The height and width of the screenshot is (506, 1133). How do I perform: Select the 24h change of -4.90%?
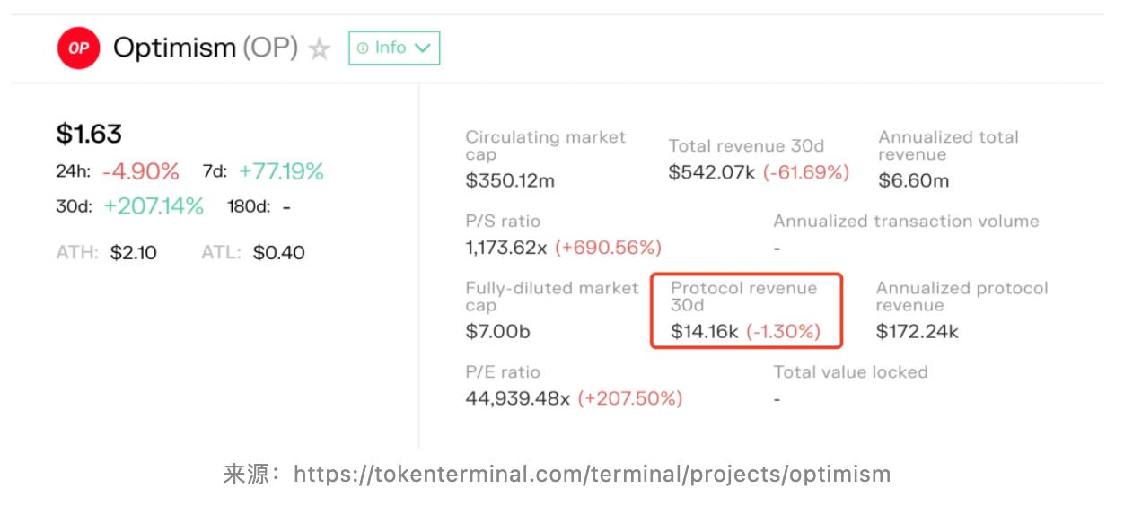point(140,171)
